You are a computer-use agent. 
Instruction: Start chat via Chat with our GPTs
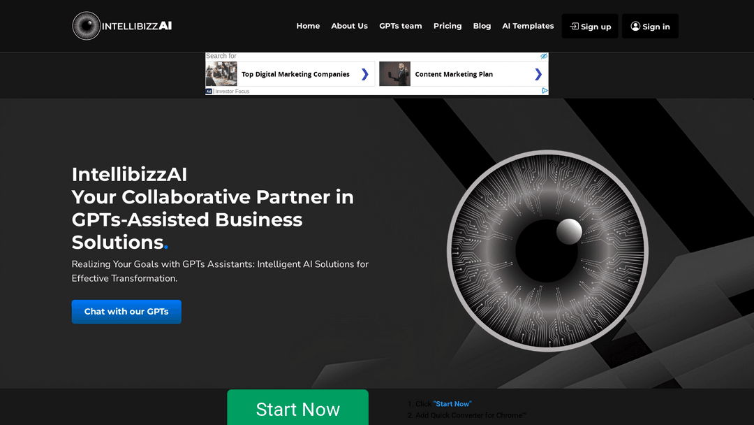click(x=126, y=311)
